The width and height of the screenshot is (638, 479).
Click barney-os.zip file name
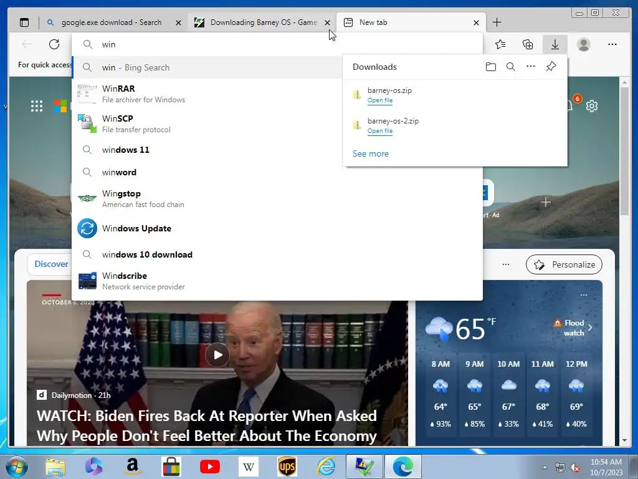tap(389, 90)
